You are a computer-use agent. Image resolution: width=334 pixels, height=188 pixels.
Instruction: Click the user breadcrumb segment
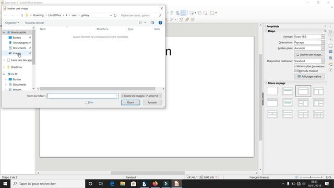pos(74,15)
